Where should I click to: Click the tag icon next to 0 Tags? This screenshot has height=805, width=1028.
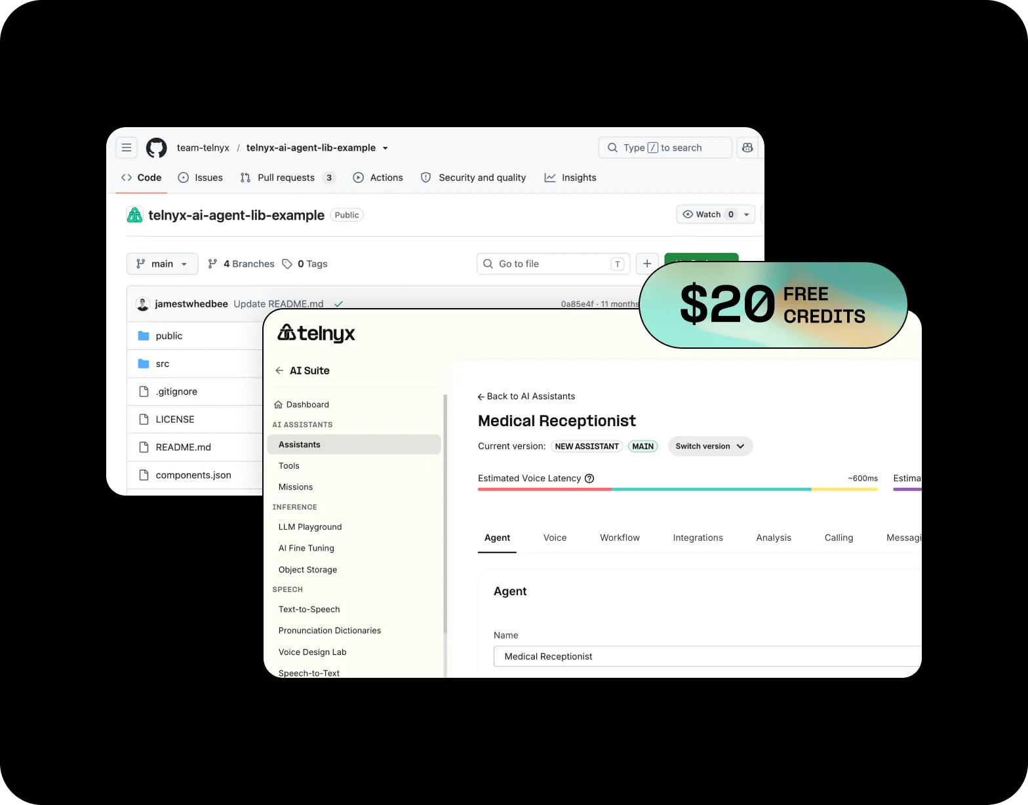[x=287, y=264]
